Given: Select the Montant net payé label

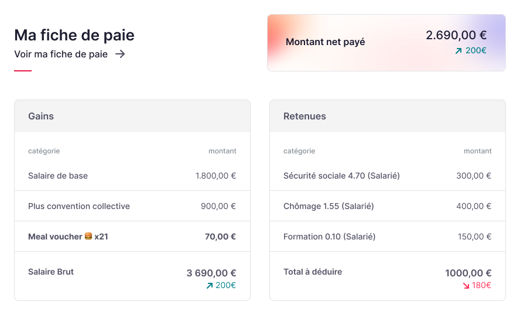Looking at the screenshot, I should 325,42.
